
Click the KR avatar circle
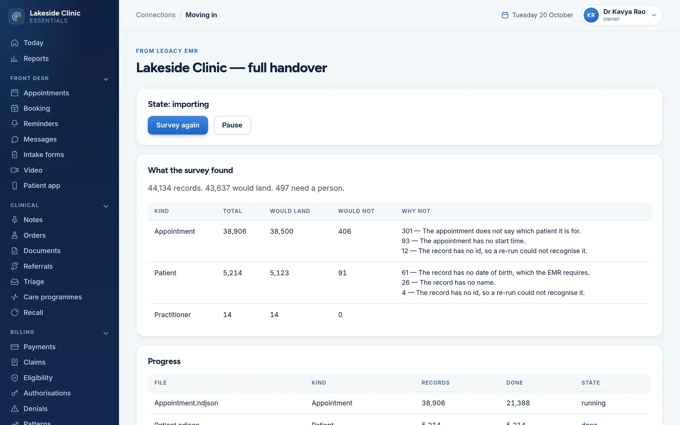click(591, 15)
